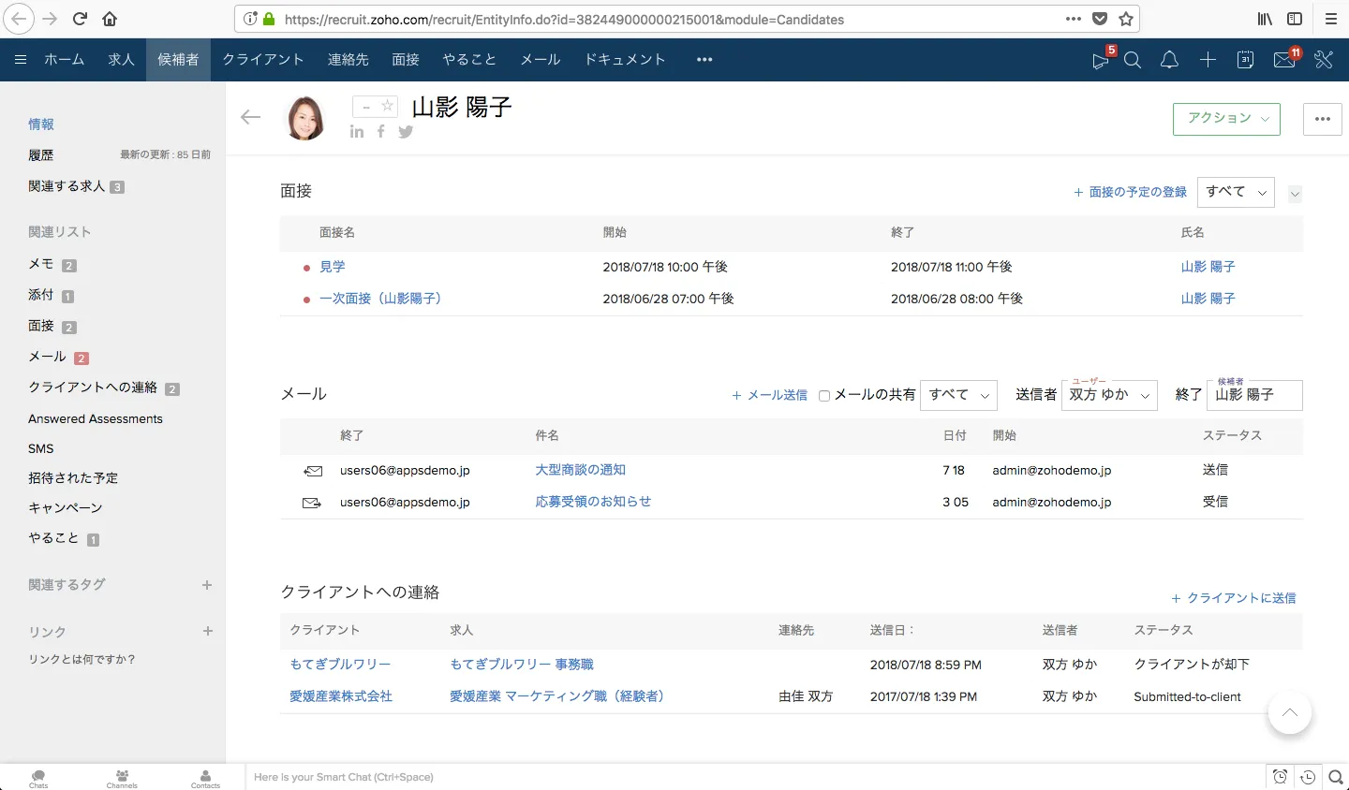
Task: Click the Twitter icon under candidate name
Action: coord(406,132)
